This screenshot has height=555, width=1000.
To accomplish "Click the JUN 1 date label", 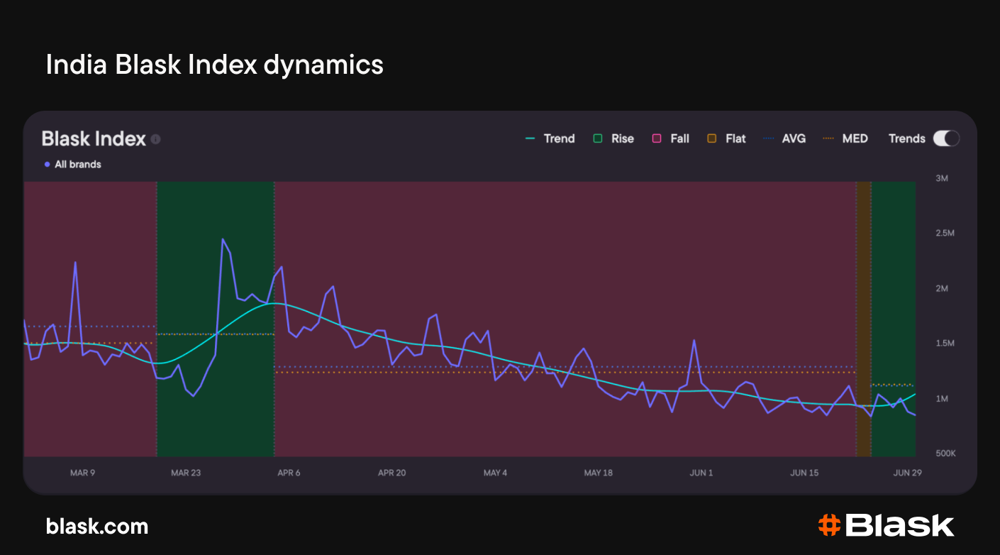I will coord(701,473).
